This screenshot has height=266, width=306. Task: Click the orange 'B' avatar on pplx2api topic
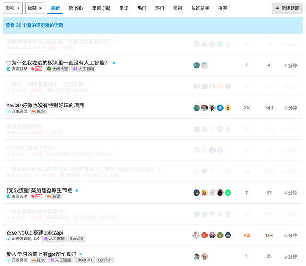(x=204, y=235)
